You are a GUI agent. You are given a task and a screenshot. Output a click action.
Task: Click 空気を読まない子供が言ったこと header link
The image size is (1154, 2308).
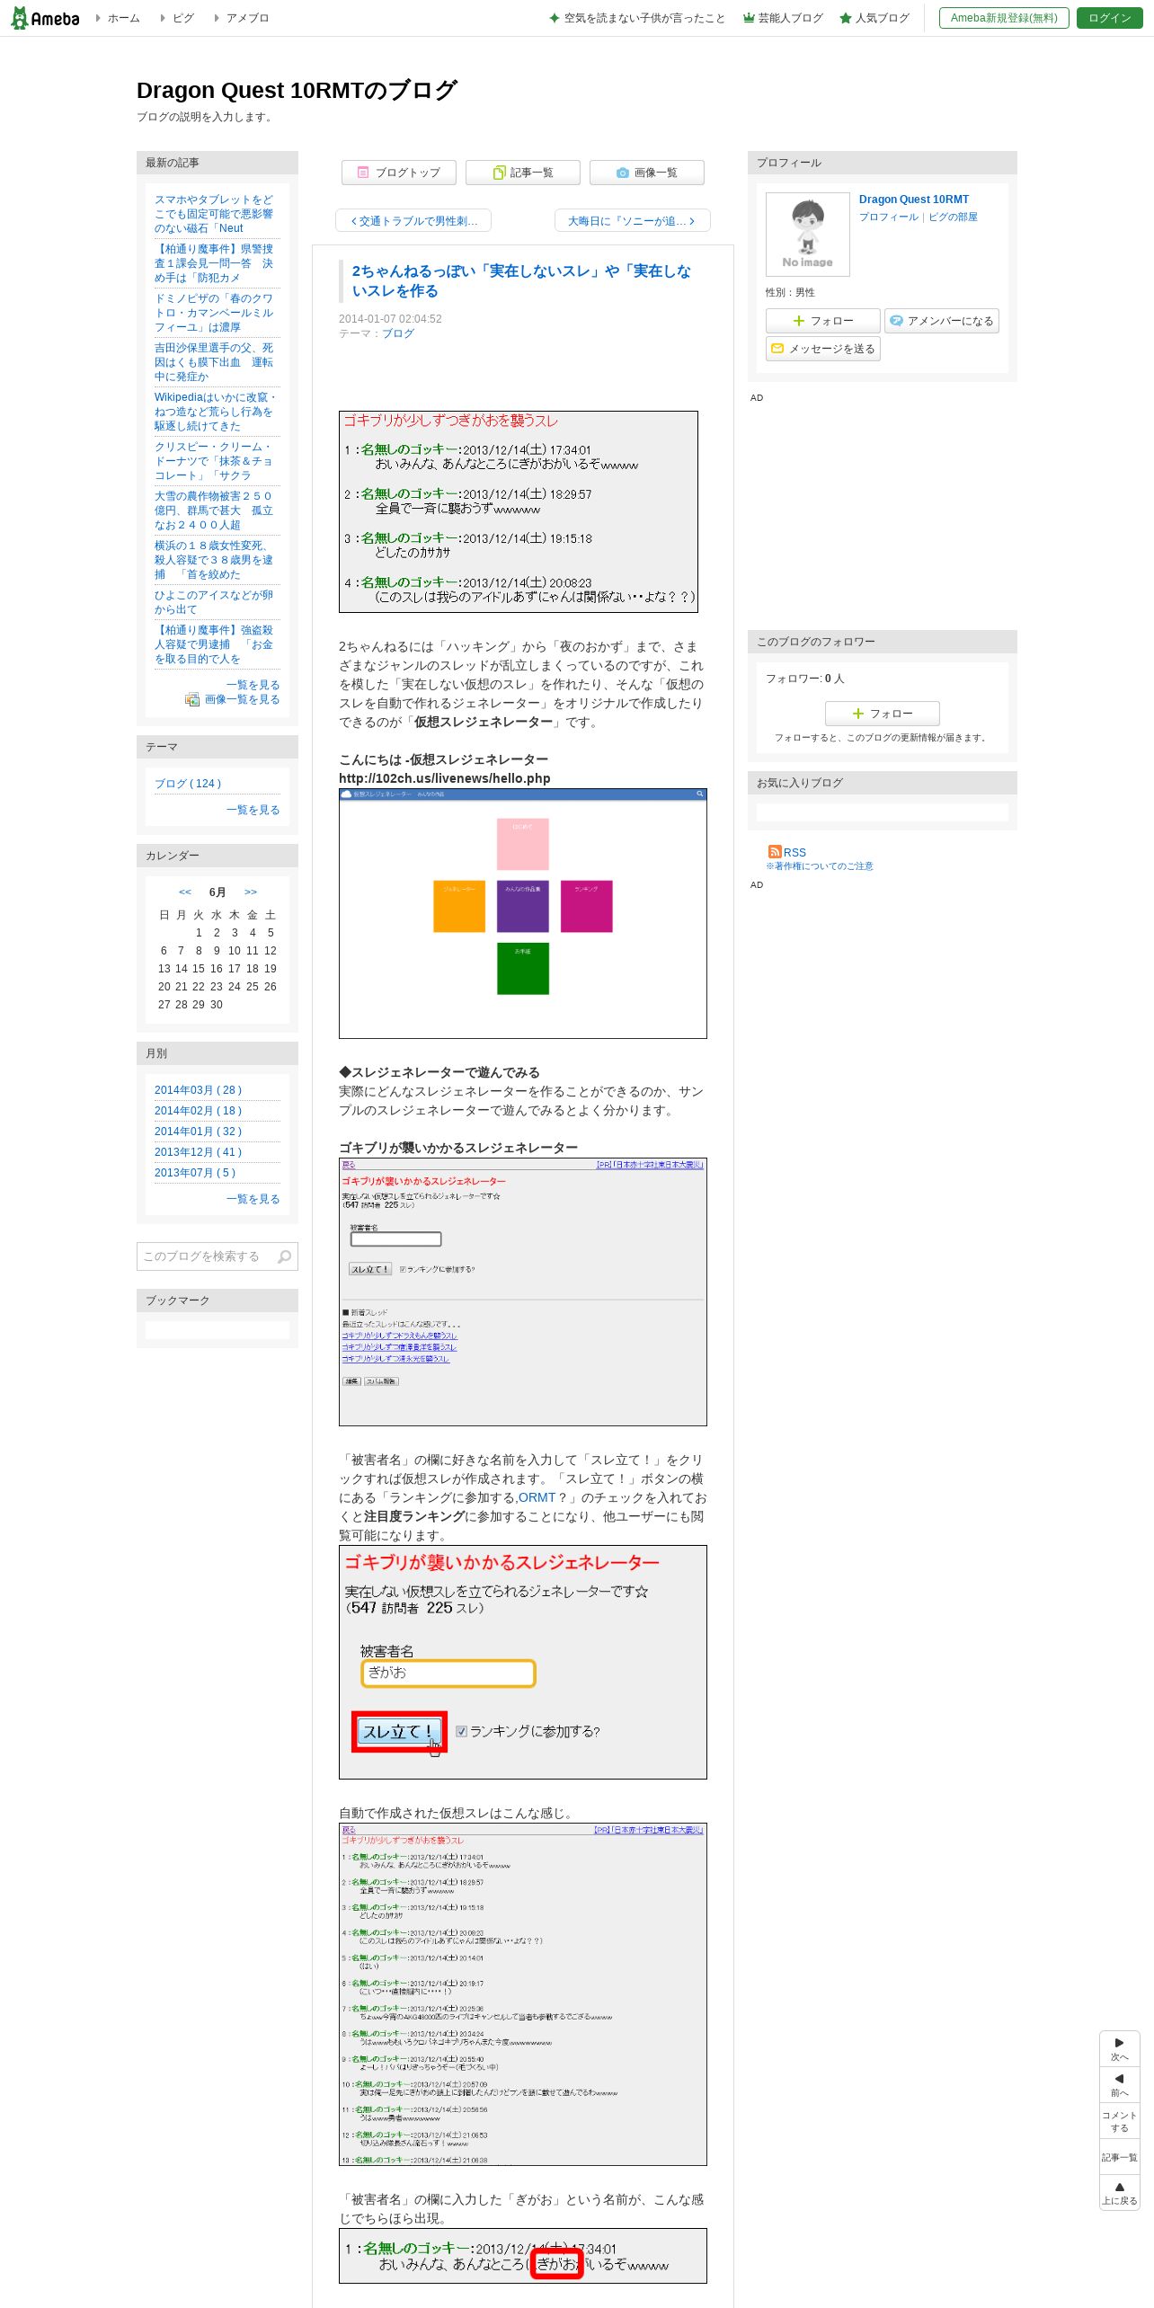[637, 18]
